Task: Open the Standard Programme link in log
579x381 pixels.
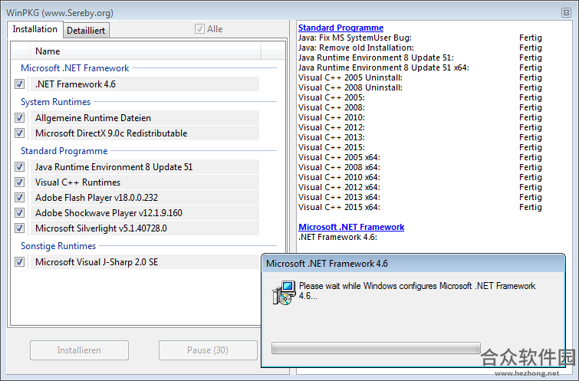Action: 340,28
